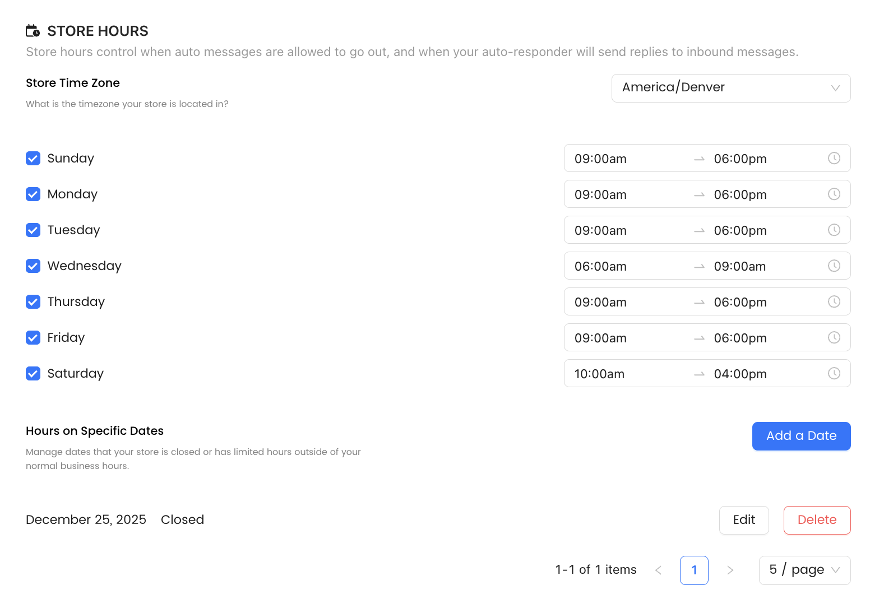The image size is (870, 613).
Task: Click the Store Hours calendar icon
Action: pyautogui.click(x=33, y=30)
